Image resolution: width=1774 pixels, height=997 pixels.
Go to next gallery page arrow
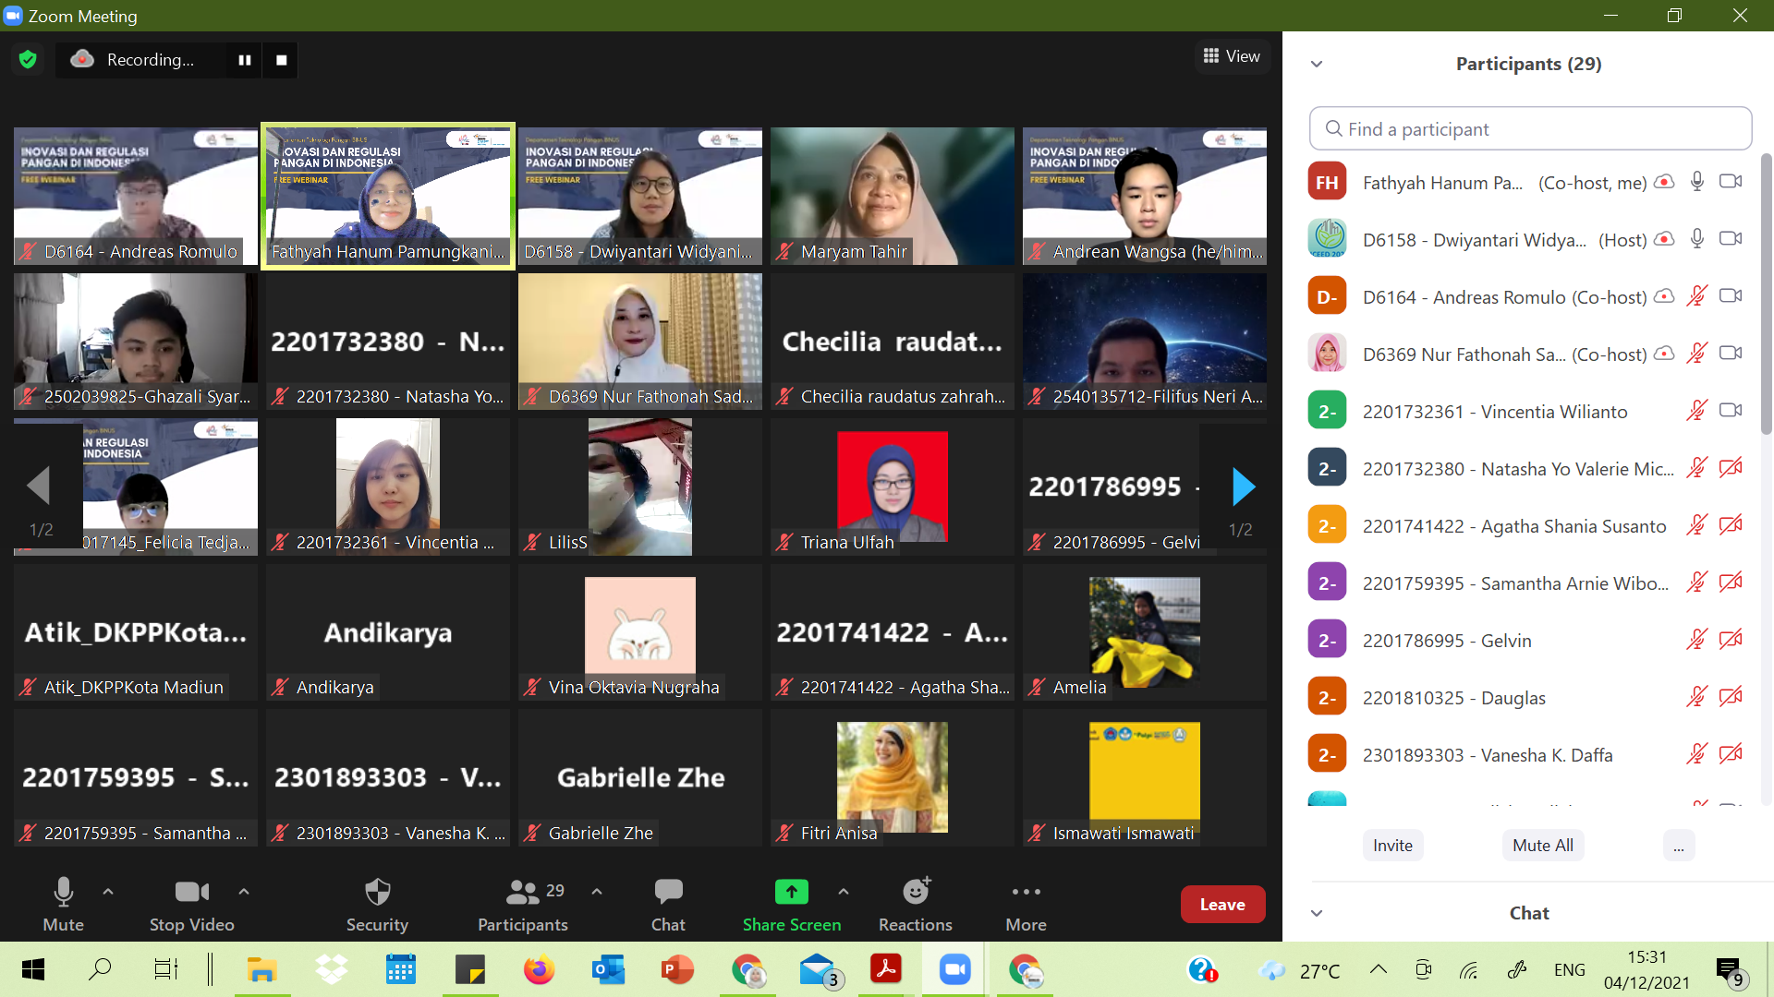1244,486
